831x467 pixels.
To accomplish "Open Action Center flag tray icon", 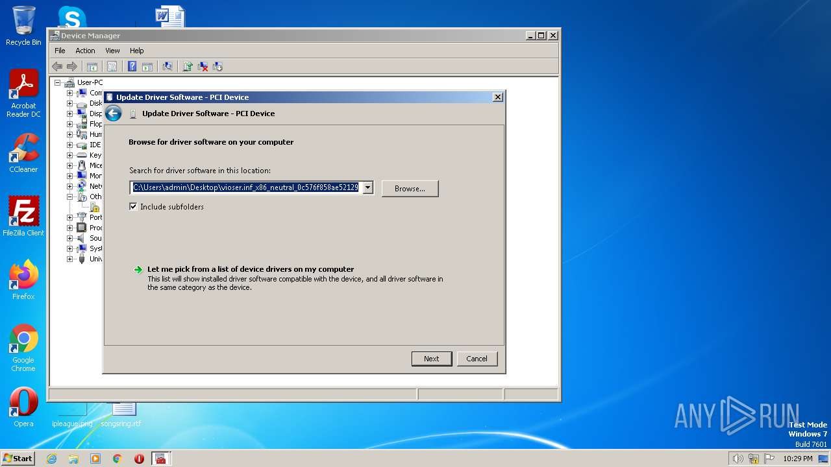I will point(769,459).
